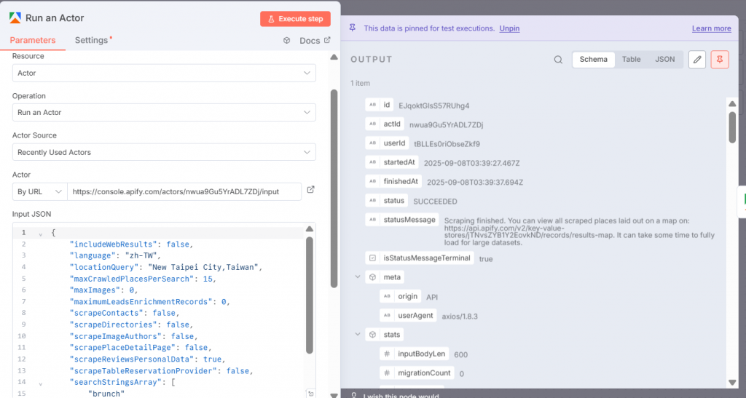The height and width of the screenshot is (398, 746).
Task: Click the reset icon at Input JSON editor corner
Action: click(310, 393)
